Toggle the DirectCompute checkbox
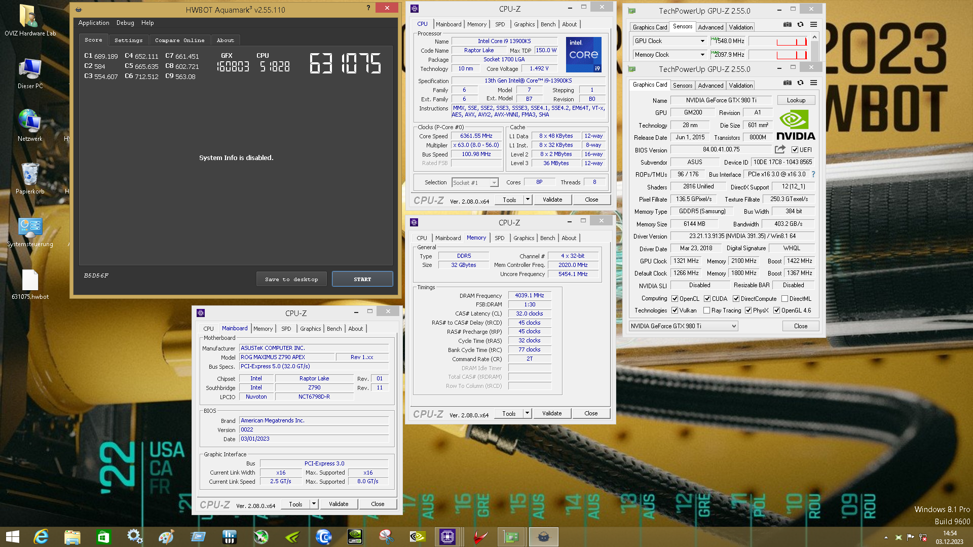Screen dimensions: 973x547 click(x=736, y=299)
